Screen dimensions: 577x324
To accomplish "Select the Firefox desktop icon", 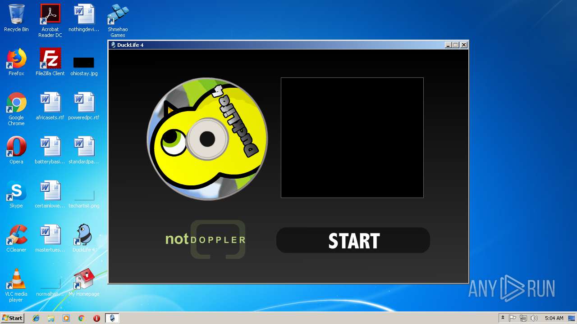I will (x=16, y=62).
